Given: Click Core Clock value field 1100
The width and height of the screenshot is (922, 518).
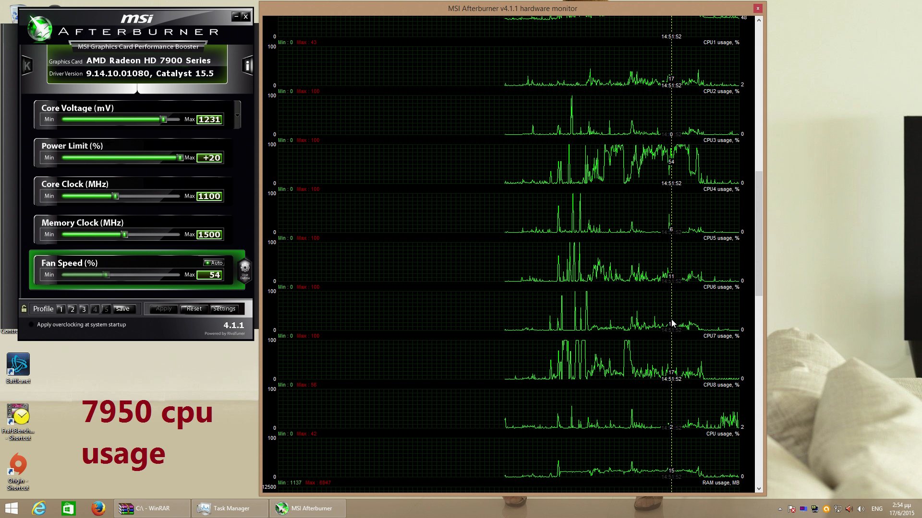Looking at the screenshot, I should (x=209, y=196).
